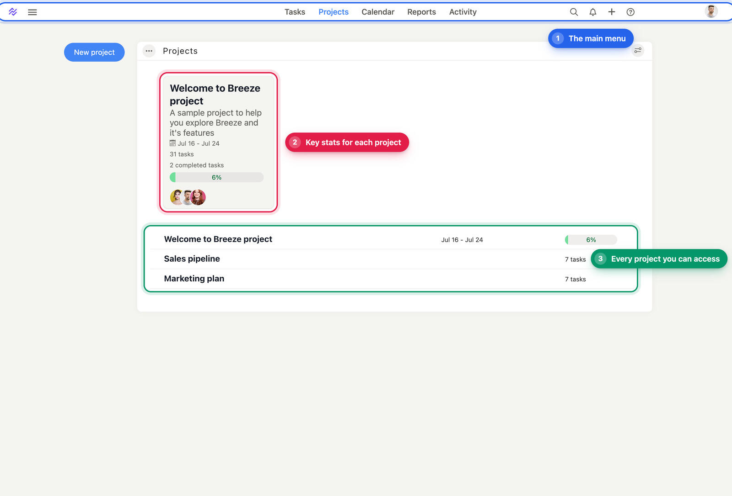Click the Breeze logo icon
The height and width of the screenshot is (496, 732).
(x=13, y=12)
